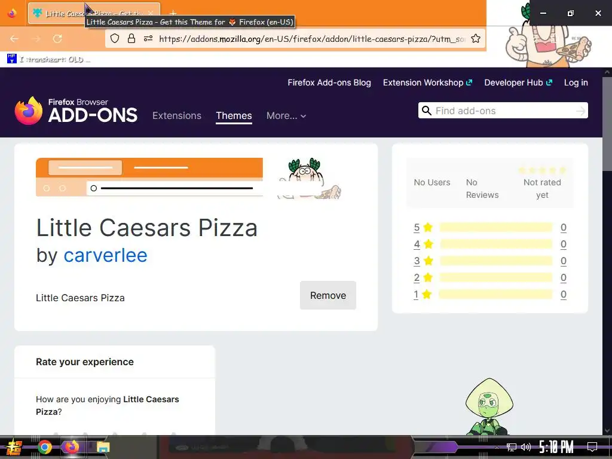Screen dimensions: 612x459
Task: Click the Little Caesars Pizza title heading
Action: [x=147, y=228]
